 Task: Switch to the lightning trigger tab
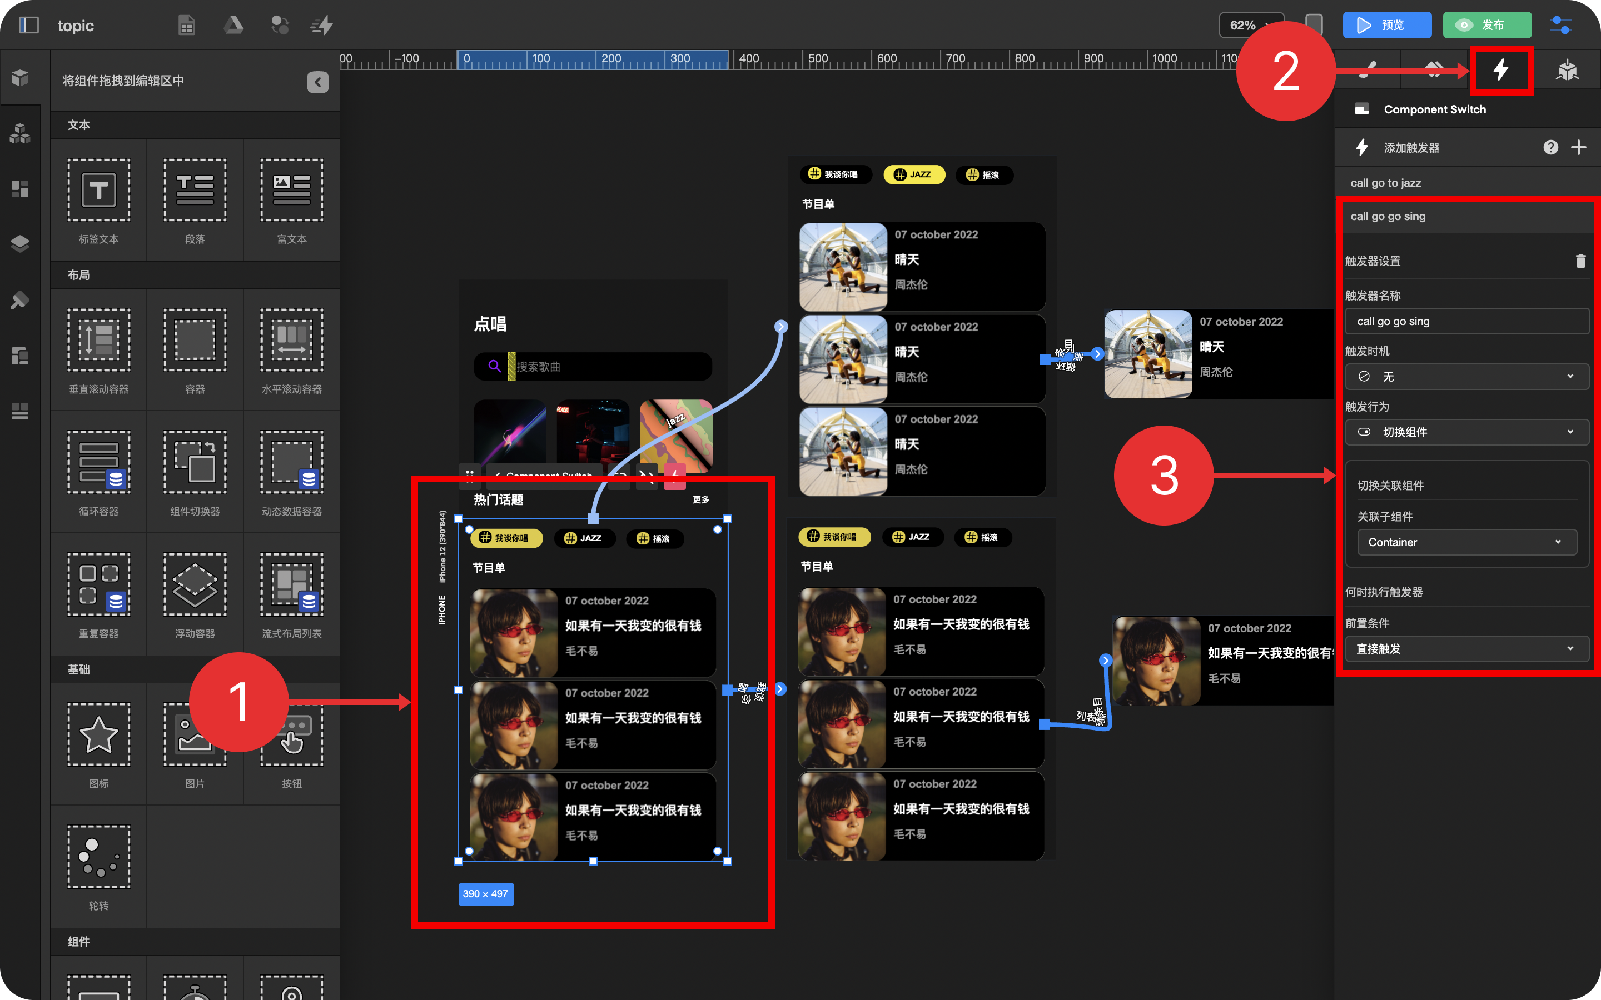pyautogui.click(x=1501, y=69)
